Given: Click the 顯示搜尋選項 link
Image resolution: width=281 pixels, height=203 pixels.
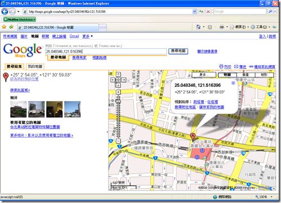Looking at the screenshot, I should (x=207, y=52).
